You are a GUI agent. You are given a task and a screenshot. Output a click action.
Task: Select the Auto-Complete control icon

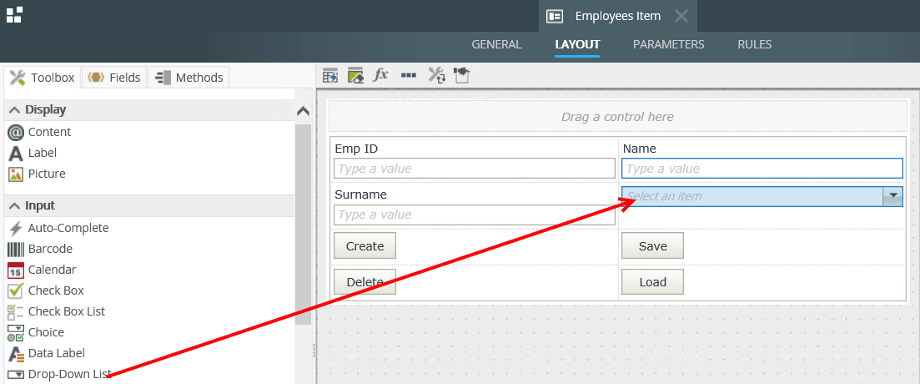pos(15,228)
